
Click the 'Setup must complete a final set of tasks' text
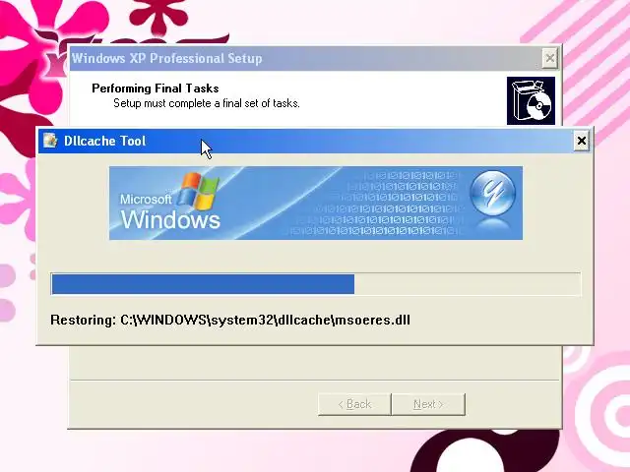[x=207, y=103]
